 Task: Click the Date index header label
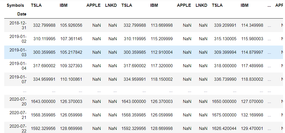click(22, 14)
